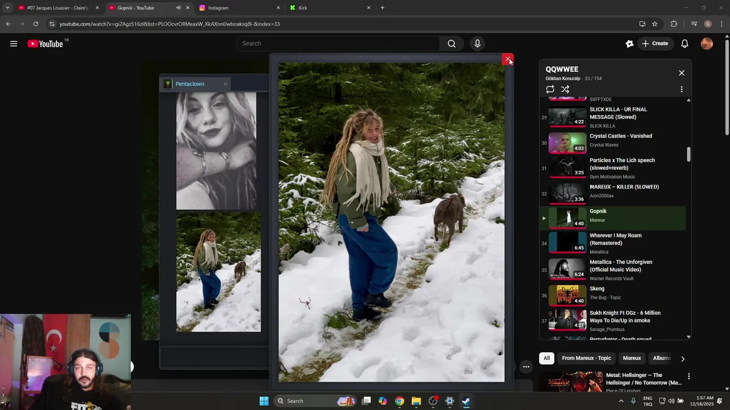Open Google Chrome from the taskbar
This screenshot has height=410, width=730.
tap(400, 401)
